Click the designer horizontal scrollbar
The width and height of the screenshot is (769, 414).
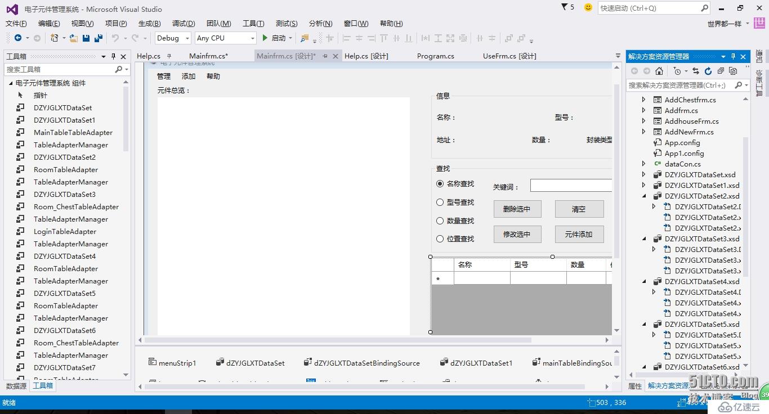point(338,340)
